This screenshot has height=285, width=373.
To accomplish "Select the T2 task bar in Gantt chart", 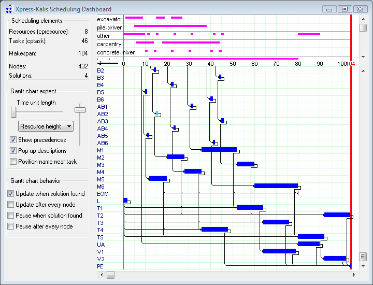I will click(x=337, y=215).
